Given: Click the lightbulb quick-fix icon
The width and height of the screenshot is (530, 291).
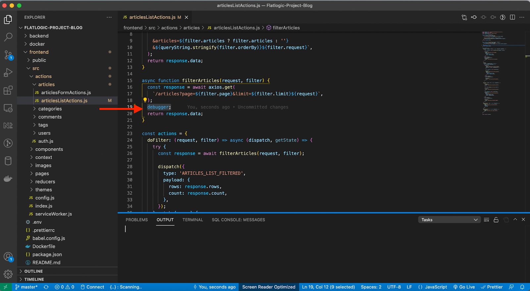Looking at the screenshot, I should (x=145, y=100).
